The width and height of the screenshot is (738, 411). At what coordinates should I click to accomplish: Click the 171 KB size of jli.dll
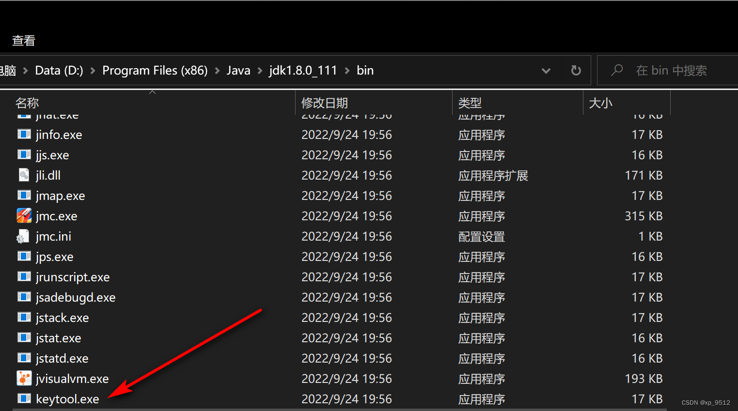click(x=644, y=175)
